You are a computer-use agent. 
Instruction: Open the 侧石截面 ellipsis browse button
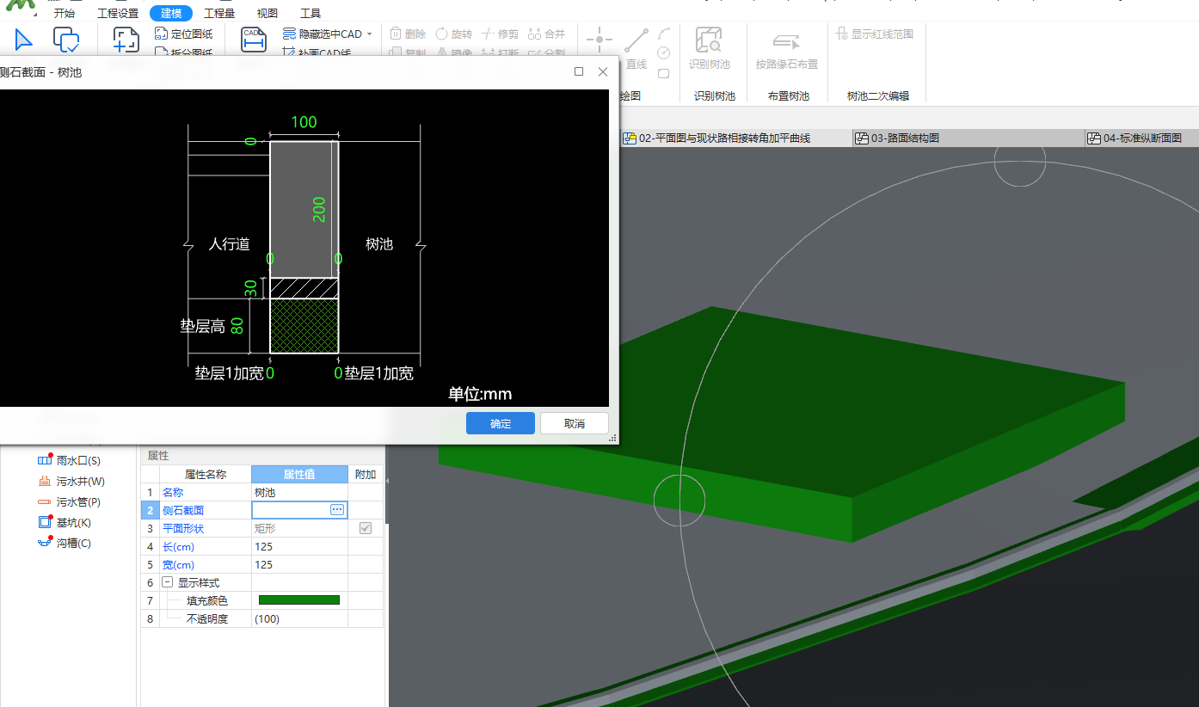click(x=337, y=510)
